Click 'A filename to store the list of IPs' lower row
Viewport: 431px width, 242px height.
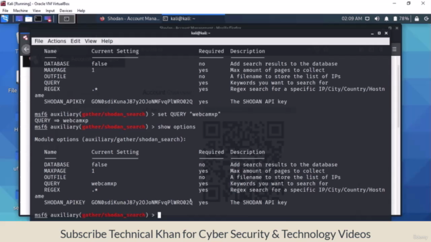click(286, 177)
